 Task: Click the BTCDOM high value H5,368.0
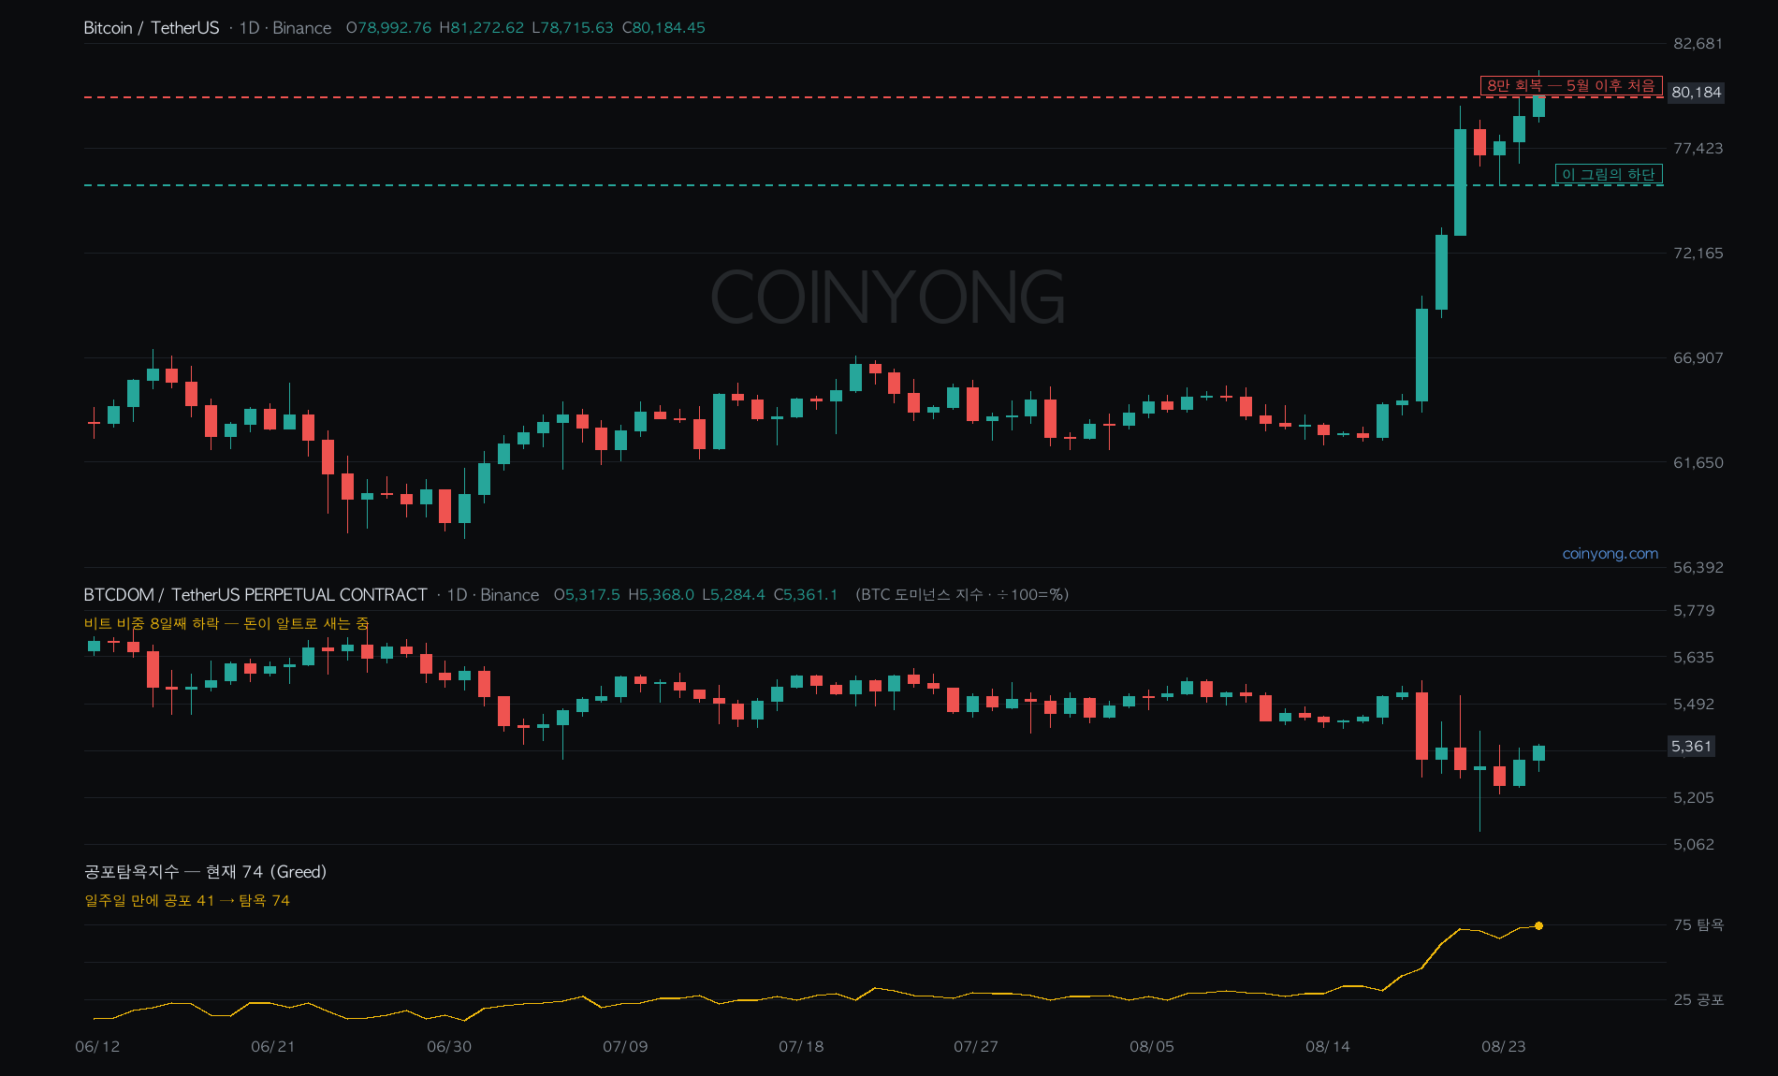click(x=661, y=595)
